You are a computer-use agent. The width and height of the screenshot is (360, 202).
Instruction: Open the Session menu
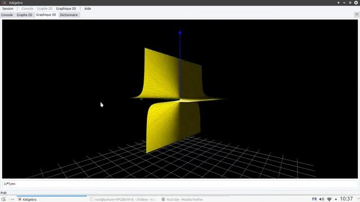[7, 8]
